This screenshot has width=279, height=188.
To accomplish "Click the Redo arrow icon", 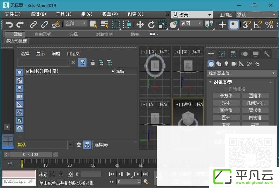I will pyautogui.click(x=20, y=24).
